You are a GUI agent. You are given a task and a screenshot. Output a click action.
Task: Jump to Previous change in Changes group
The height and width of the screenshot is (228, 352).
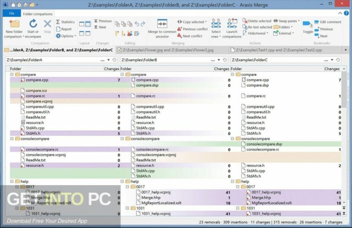coord(103,21)
